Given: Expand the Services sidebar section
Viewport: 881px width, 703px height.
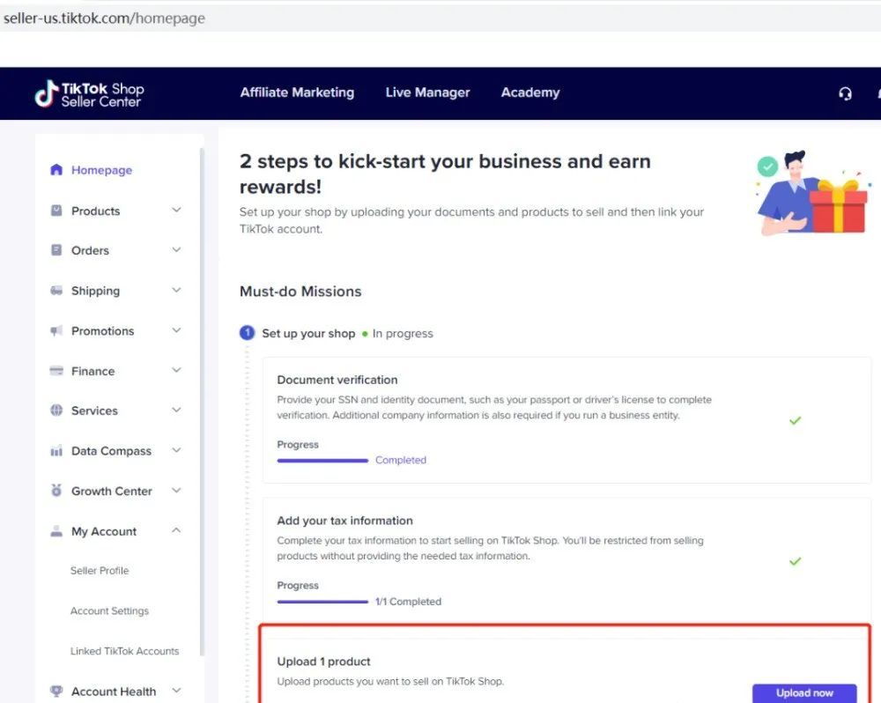Looking at the screenshot, I should pyautogui.click(x=176, y=411).
